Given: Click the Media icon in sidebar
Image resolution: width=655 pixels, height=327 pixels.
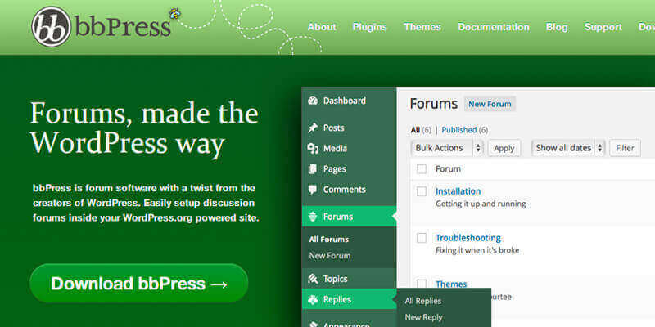Looking at the screenshot, I should click(x=312, y=149).
